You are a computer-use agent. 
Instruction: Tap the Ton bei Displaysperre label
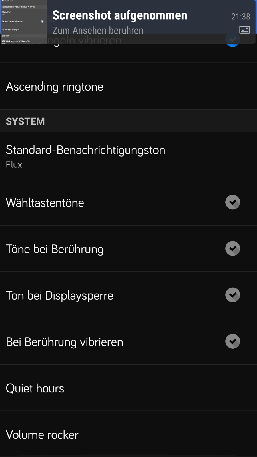(59, 296)
